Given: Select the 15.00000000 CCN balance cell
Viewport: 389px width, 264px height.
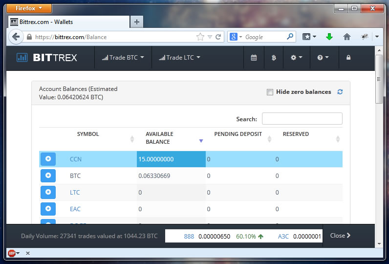Looking at the screenshot, I should (171, 159).
